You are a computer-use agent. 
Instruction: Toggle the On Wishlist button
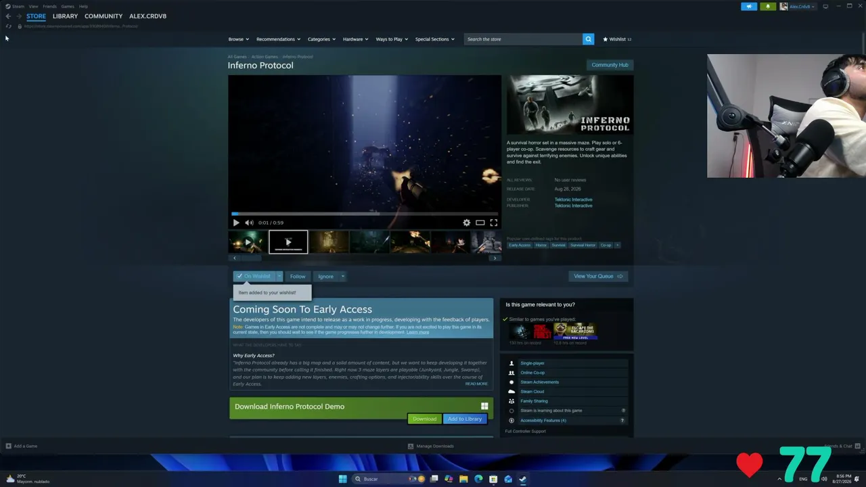254,276
